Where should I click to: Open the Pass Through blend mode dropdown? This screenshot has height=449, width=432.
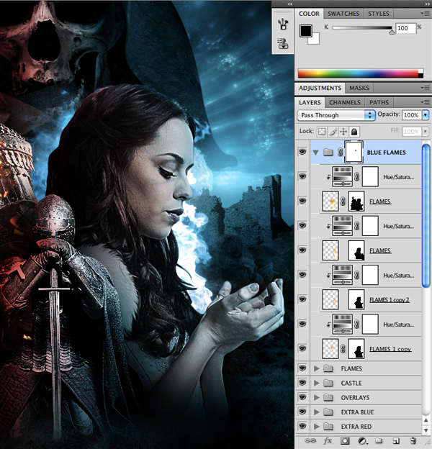coord(337,115)
